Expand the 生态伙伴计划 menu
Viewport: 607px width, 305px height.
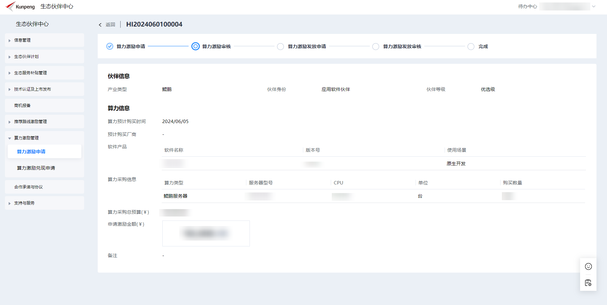coord(45,56)
